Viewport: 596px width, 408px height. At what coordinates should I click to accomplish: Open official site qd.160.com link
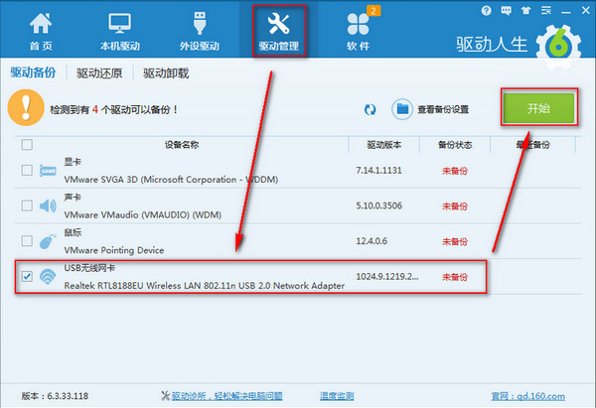(x=528, y=396)
